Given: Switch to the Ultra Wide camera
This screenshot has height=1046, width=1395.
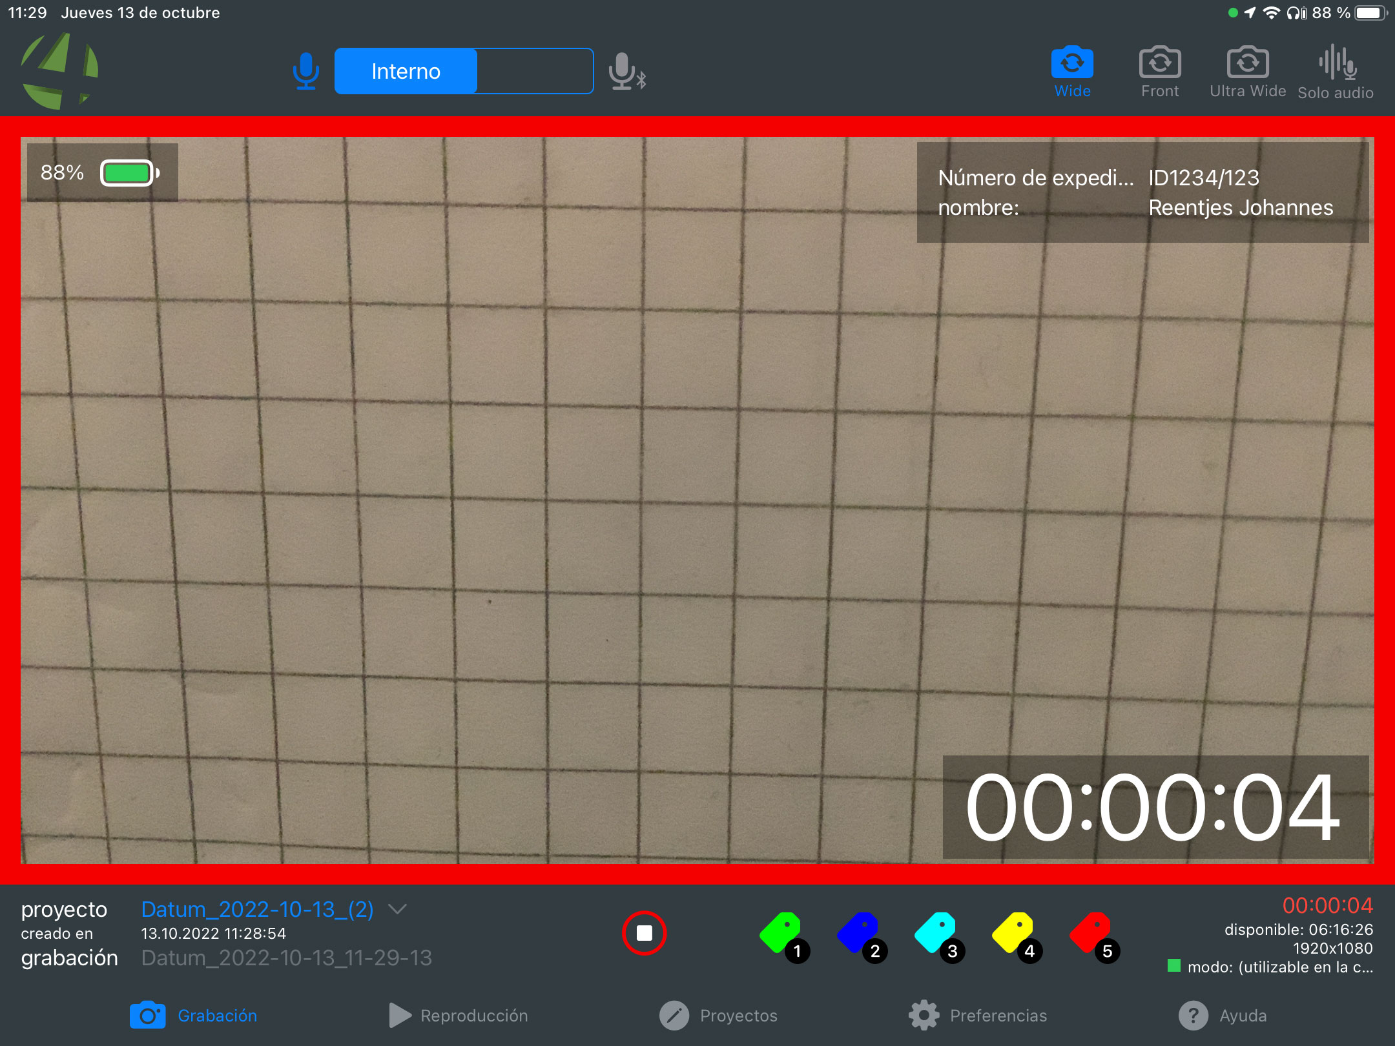Looking at the screenshot, I should tap(1248, 72).
